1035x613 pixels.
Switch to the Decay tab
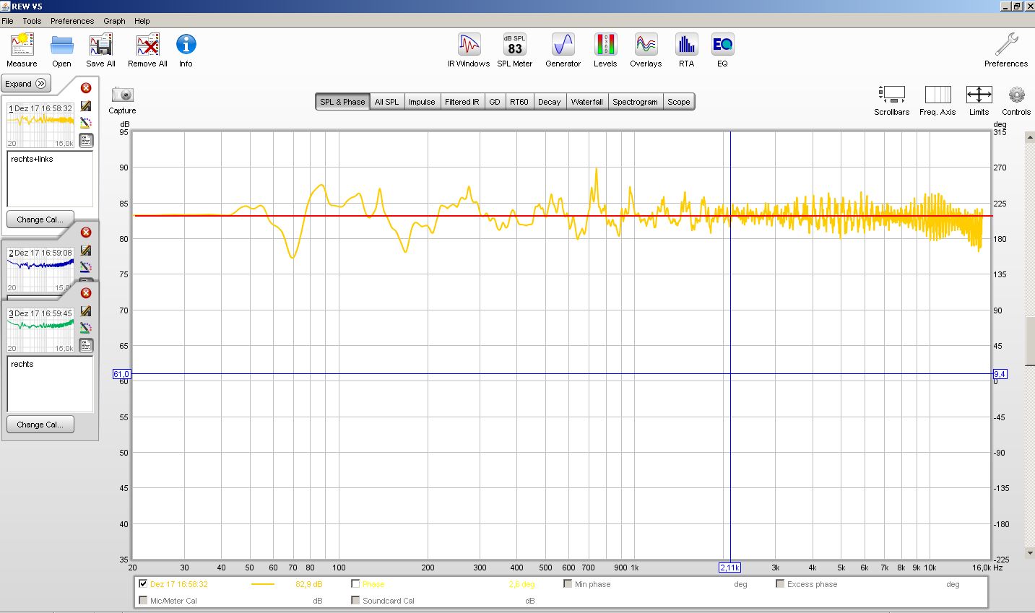click(x=550, y=102)
